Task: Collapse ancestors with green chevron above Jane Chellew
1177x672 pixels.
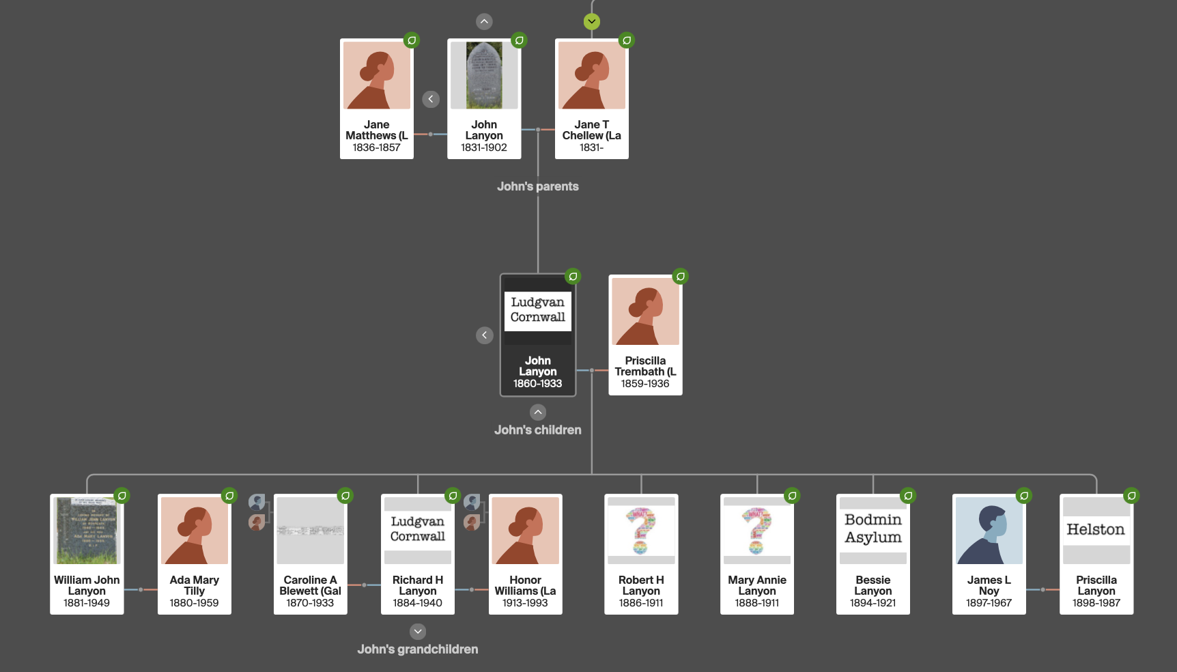Action: [592, 22]
